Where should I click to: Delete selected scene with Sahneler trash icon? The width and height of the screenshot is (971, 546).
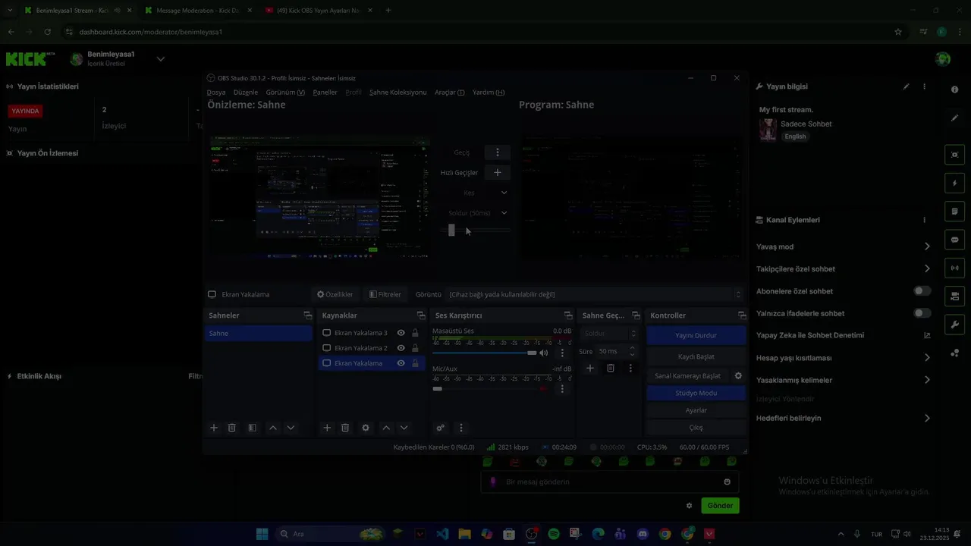[x=232, y=428]
